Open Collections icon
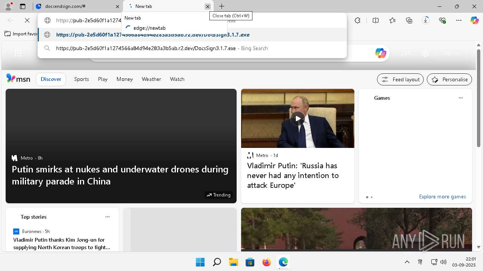 click(x=409, y=20)
